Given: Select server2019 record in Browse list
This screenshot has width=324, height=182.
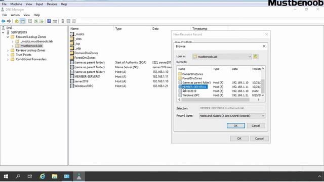Looking at the screenshot, I should (x=189, y=91).
